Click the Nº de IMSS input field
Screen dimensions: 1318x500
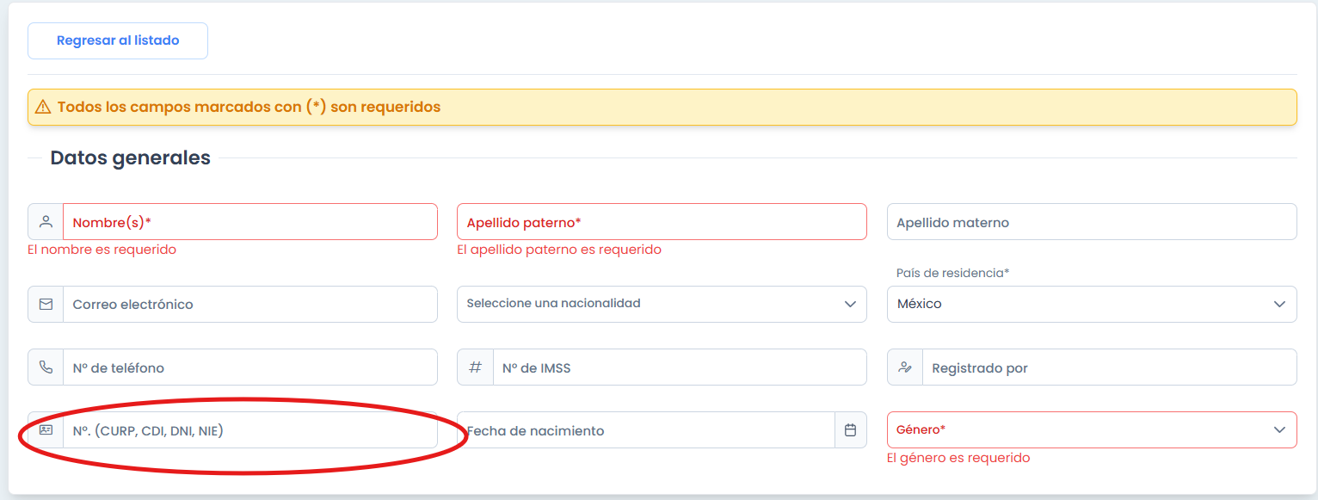tap(679, 367)
